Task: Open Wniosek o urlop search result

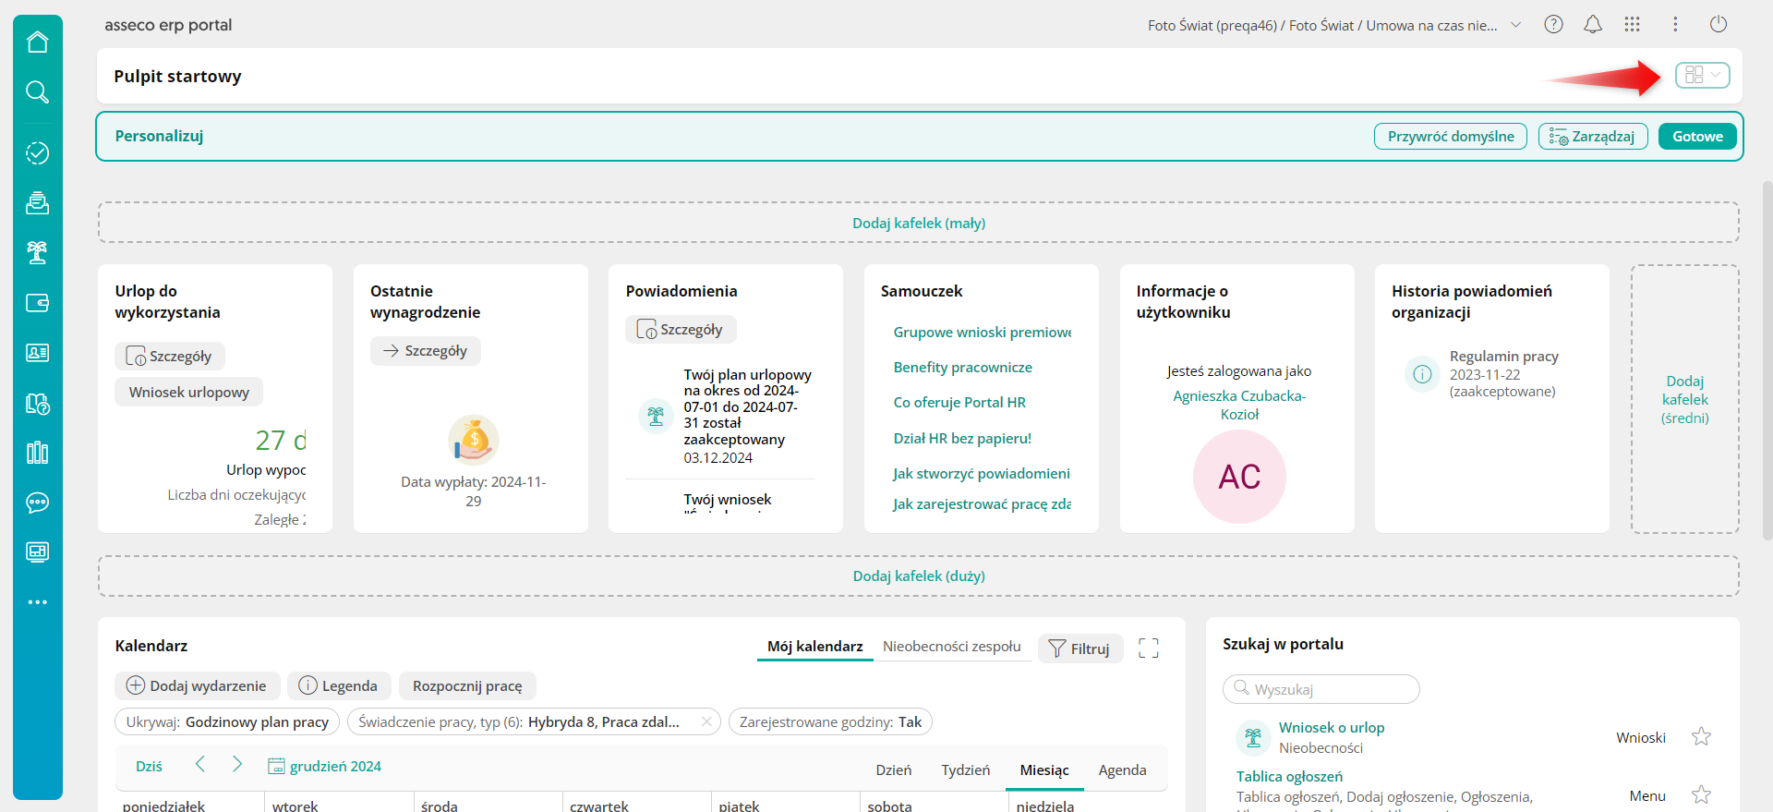Action: pos(1332,727)
